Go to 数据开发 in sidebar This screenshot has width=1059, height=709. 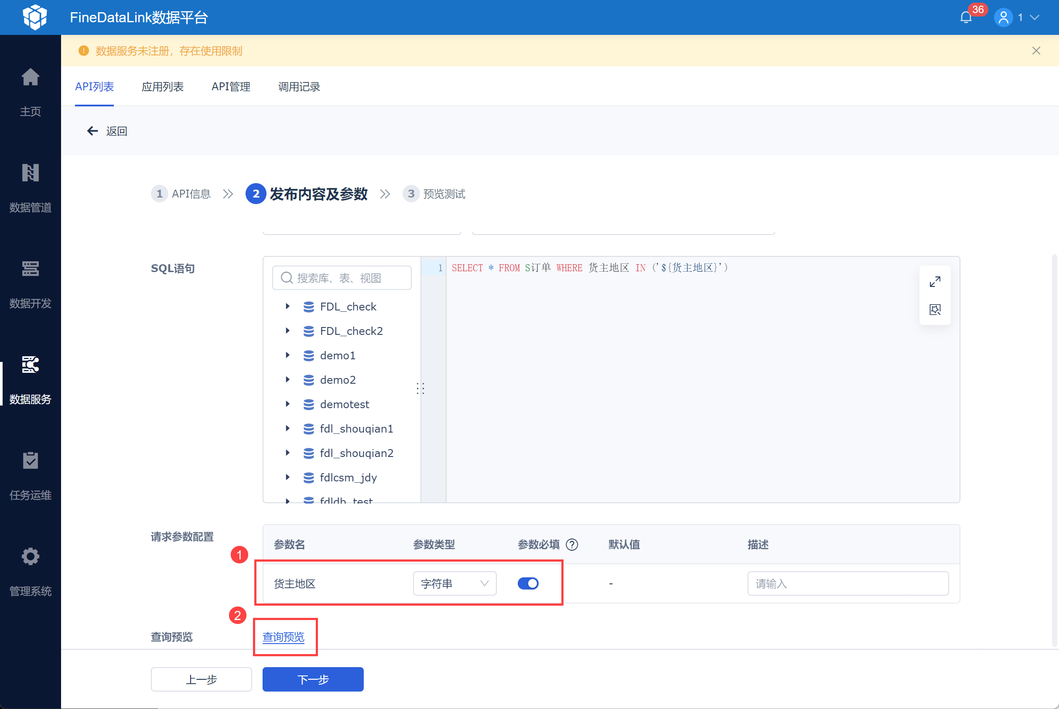pos(30,269)
